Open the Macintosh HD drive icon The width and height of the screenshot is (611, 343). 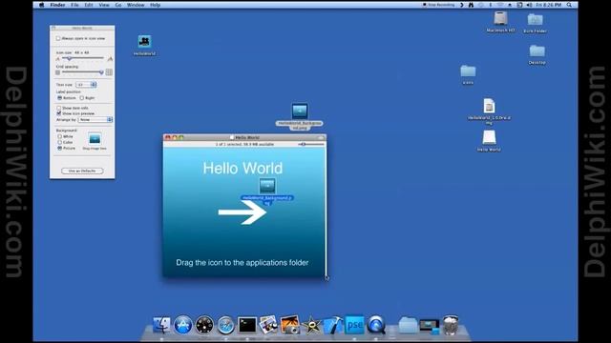point(500,19)
